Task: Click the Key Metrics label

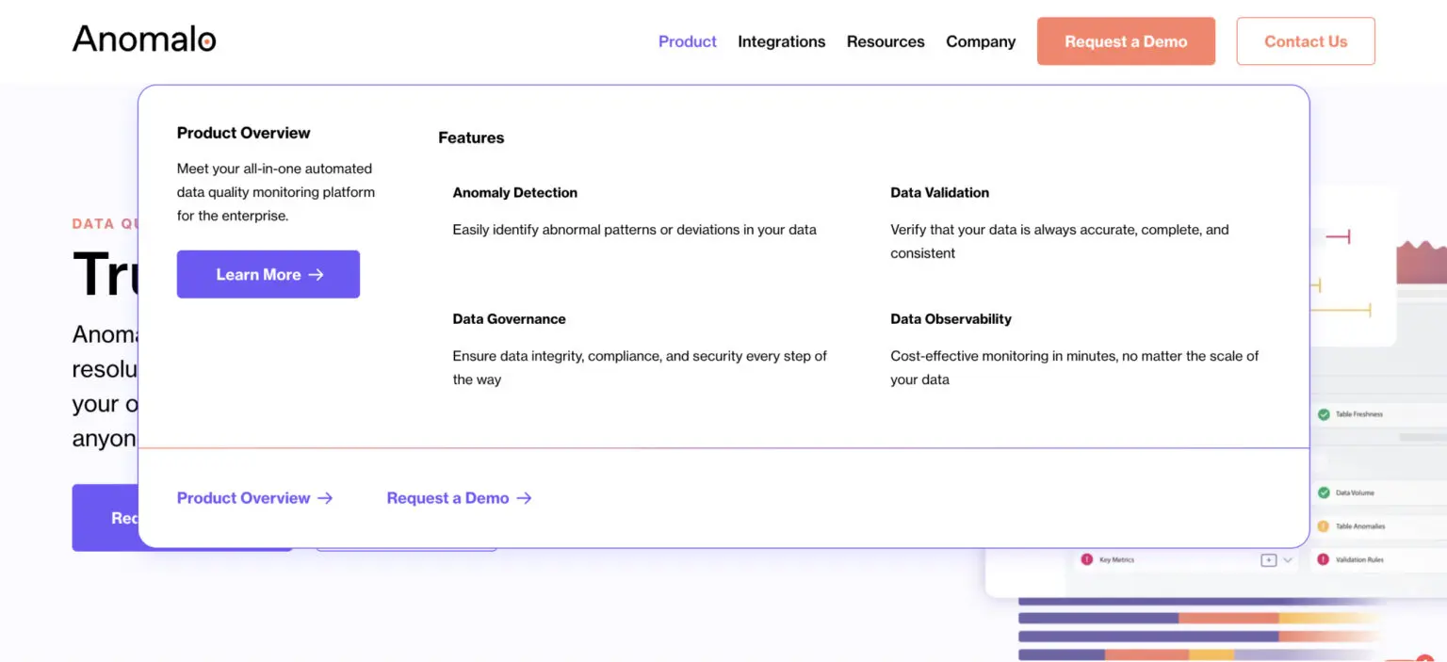Action: coord(1117,559)
